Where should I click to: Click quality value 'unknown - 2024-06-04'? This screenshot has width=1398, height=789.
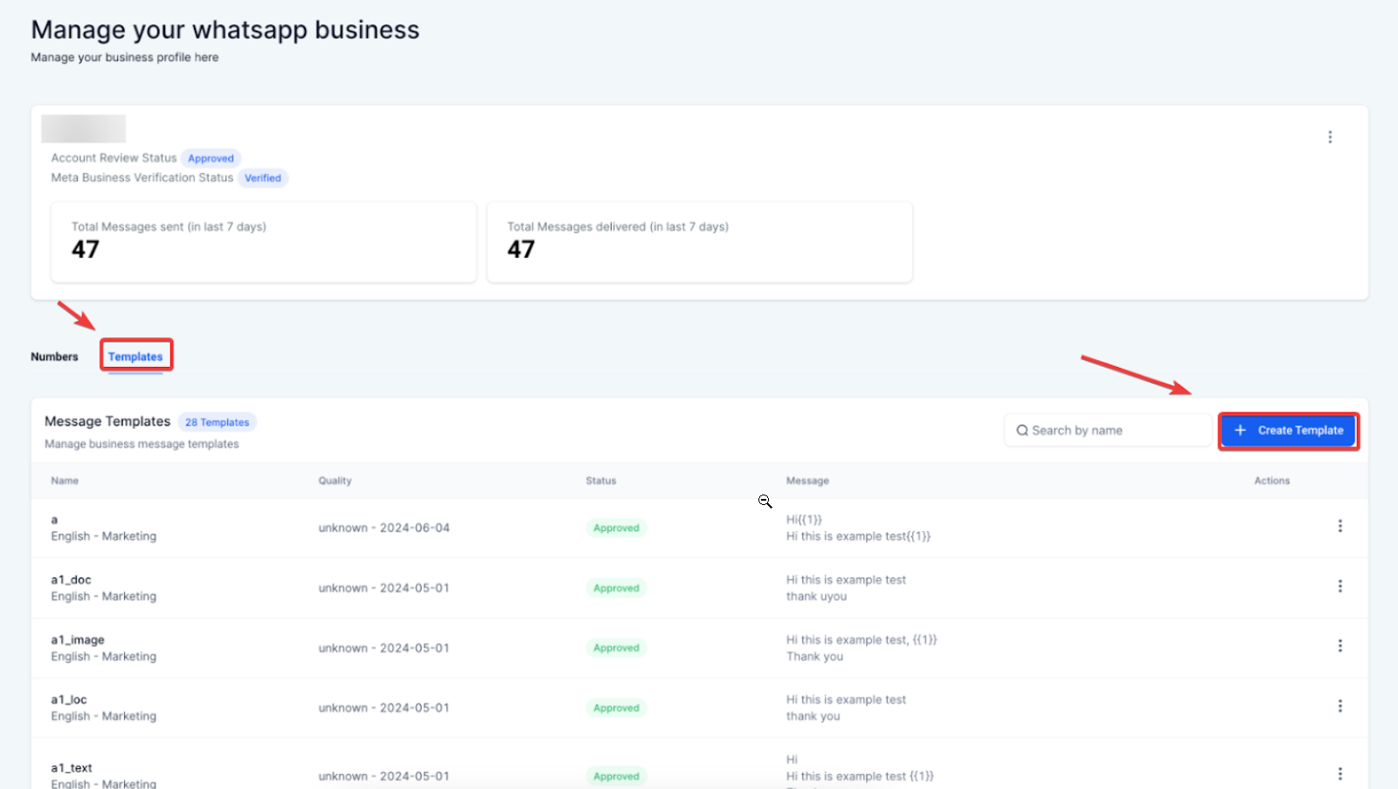(x=384, y=528)
